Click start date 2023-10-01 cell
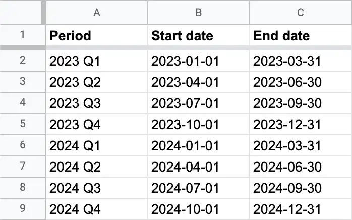The height and width of the screenshot is (220, 352). (199, 125)
